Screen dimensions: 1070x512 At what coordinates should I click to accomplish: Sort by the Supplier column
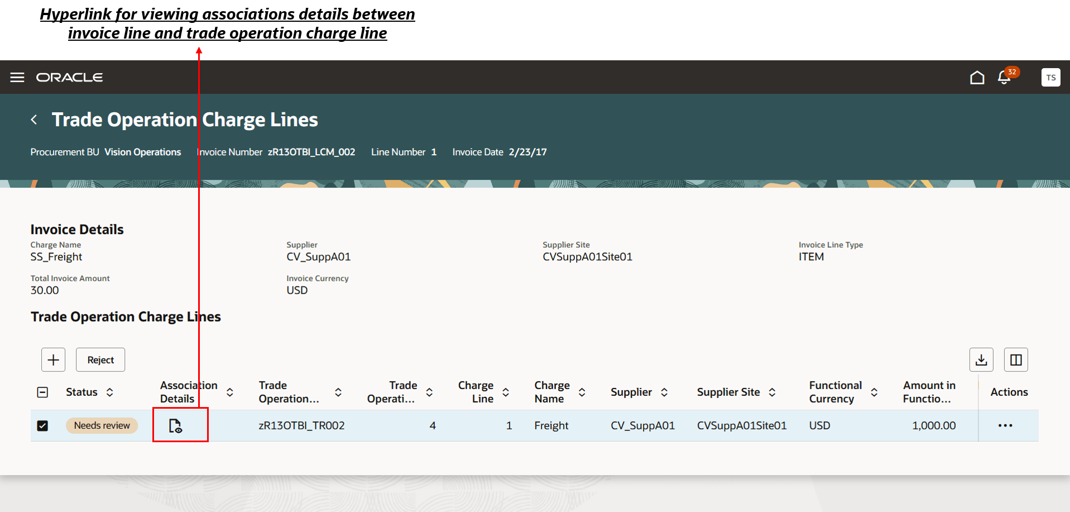(x=664, y=392)
